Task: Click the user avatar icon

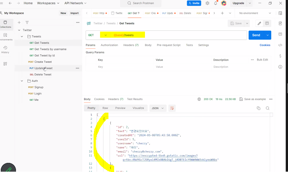Action: [x=224, y=3]
